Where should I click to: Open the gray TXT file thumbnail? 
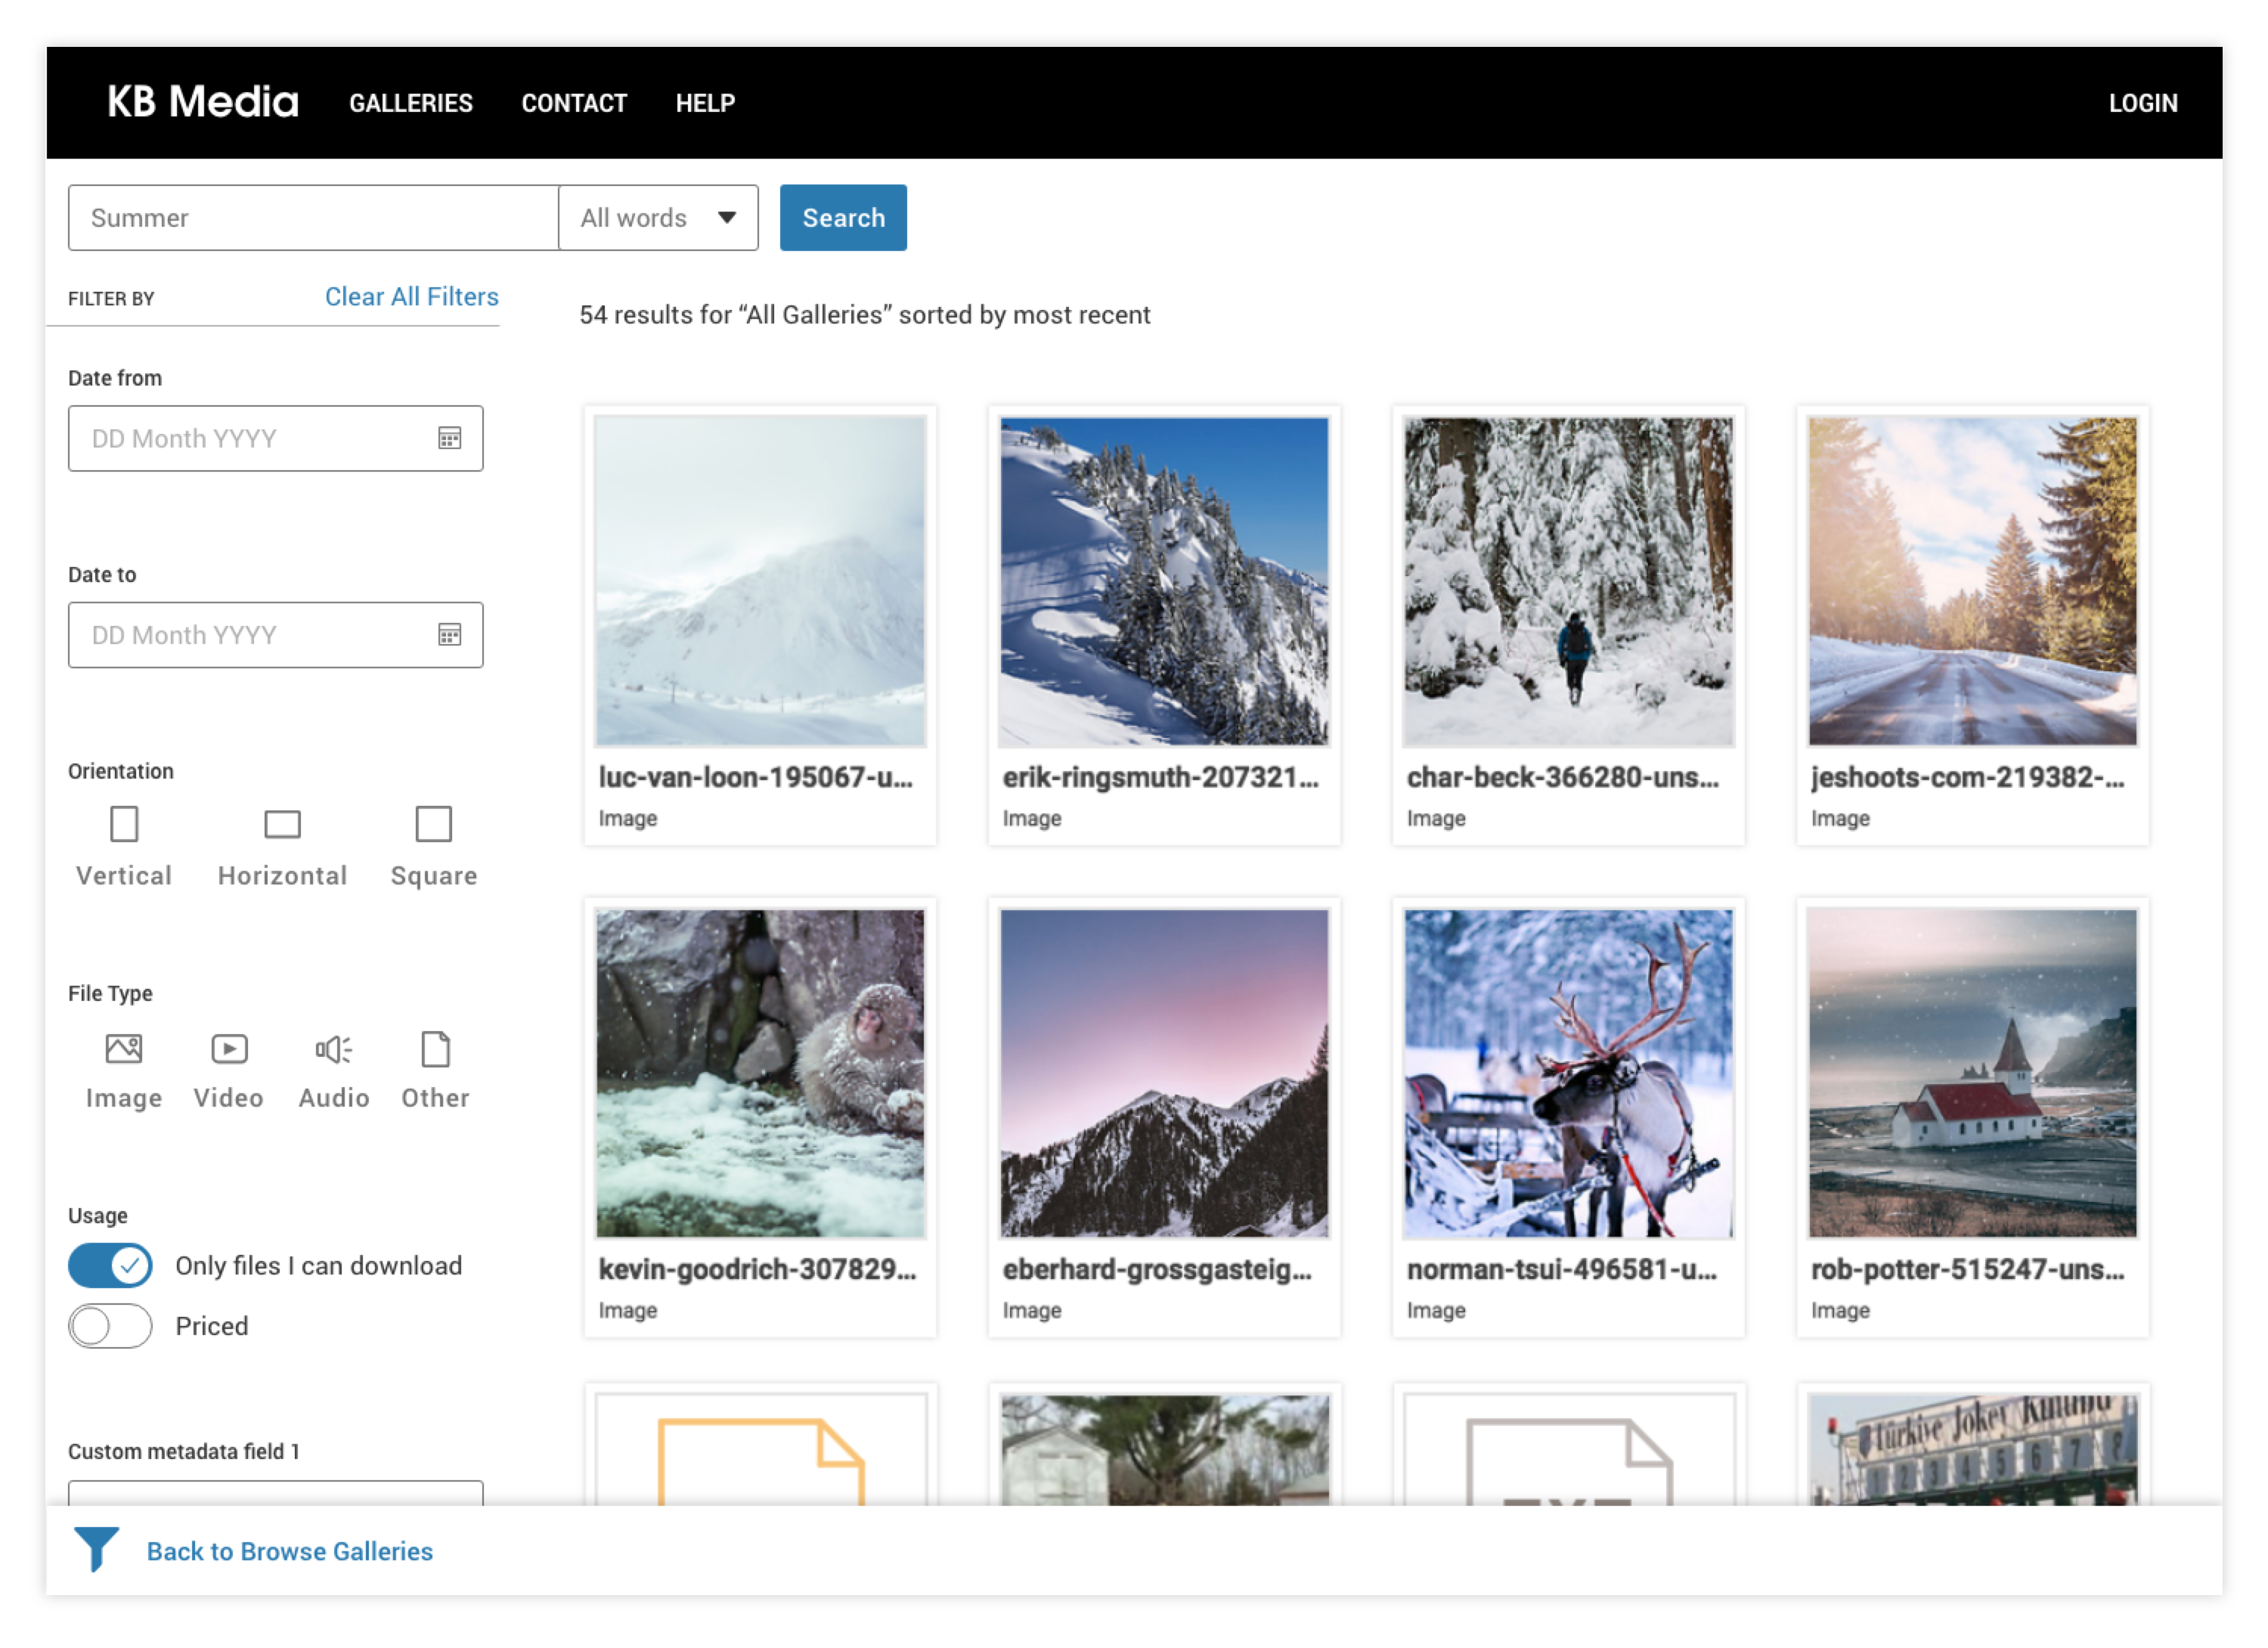1568,1450
